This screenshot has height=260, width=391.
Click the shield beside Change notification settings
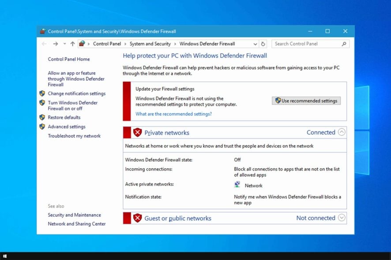pyautogui.click(x=42, y=93)
